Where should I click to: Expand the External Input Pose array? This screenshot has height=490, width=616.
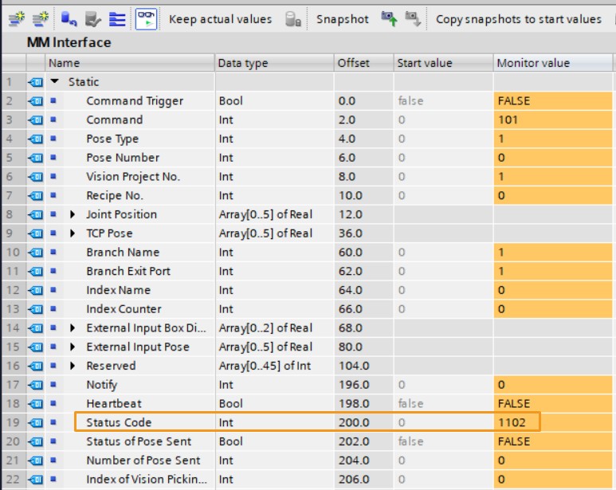pyautogui.click(x=73, y=347)
